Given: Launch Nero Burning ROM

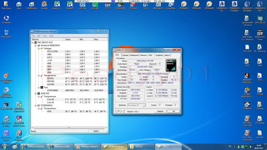Looking at the screenshot, I should coord(6,78).
